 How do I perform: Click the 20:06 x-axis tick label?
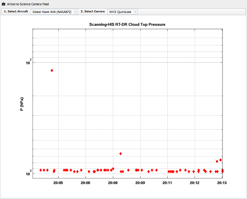[x=86, y=183]
